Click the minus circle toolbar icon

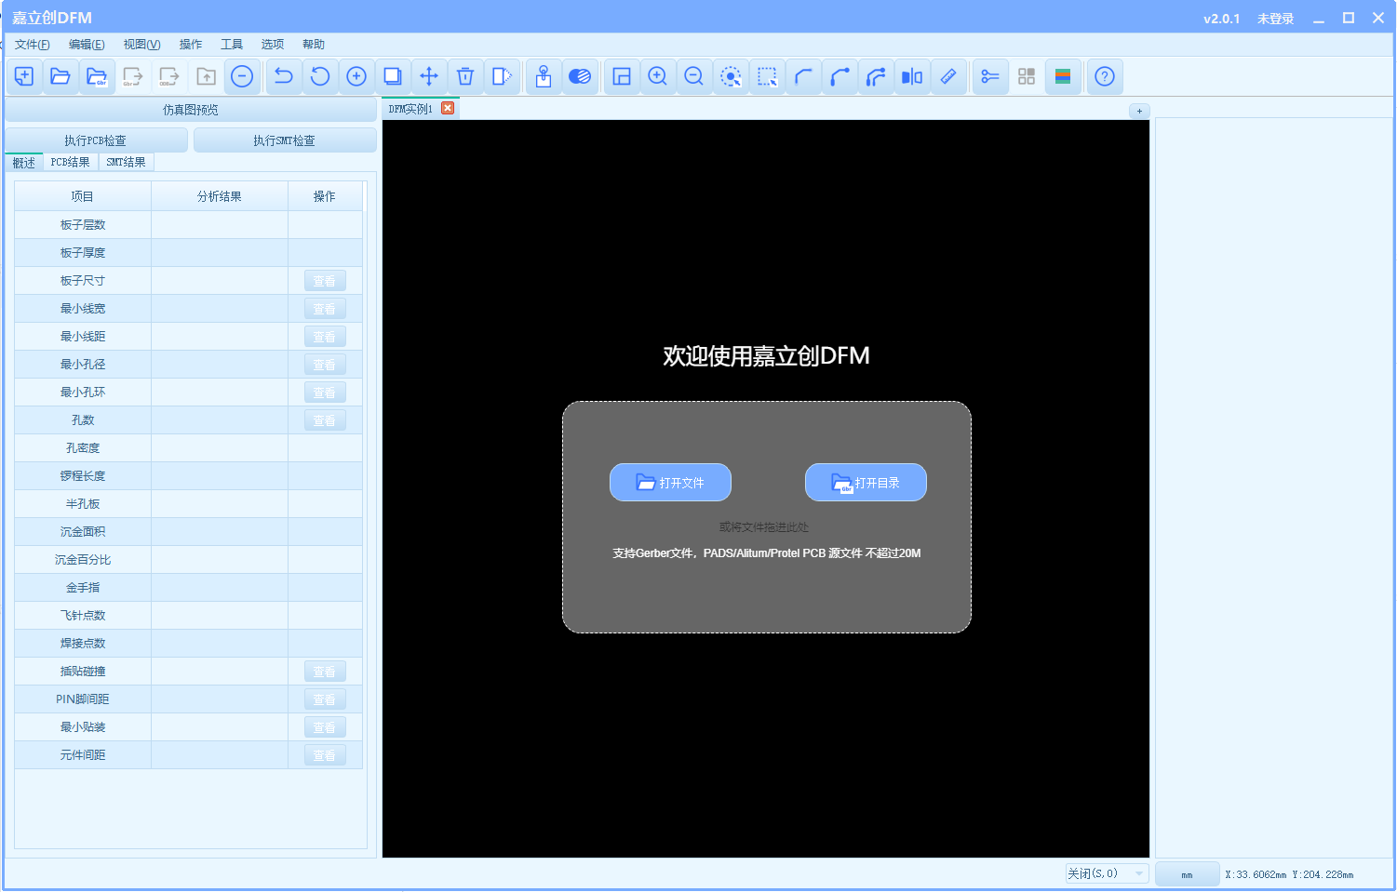click(x=242, y=76)
